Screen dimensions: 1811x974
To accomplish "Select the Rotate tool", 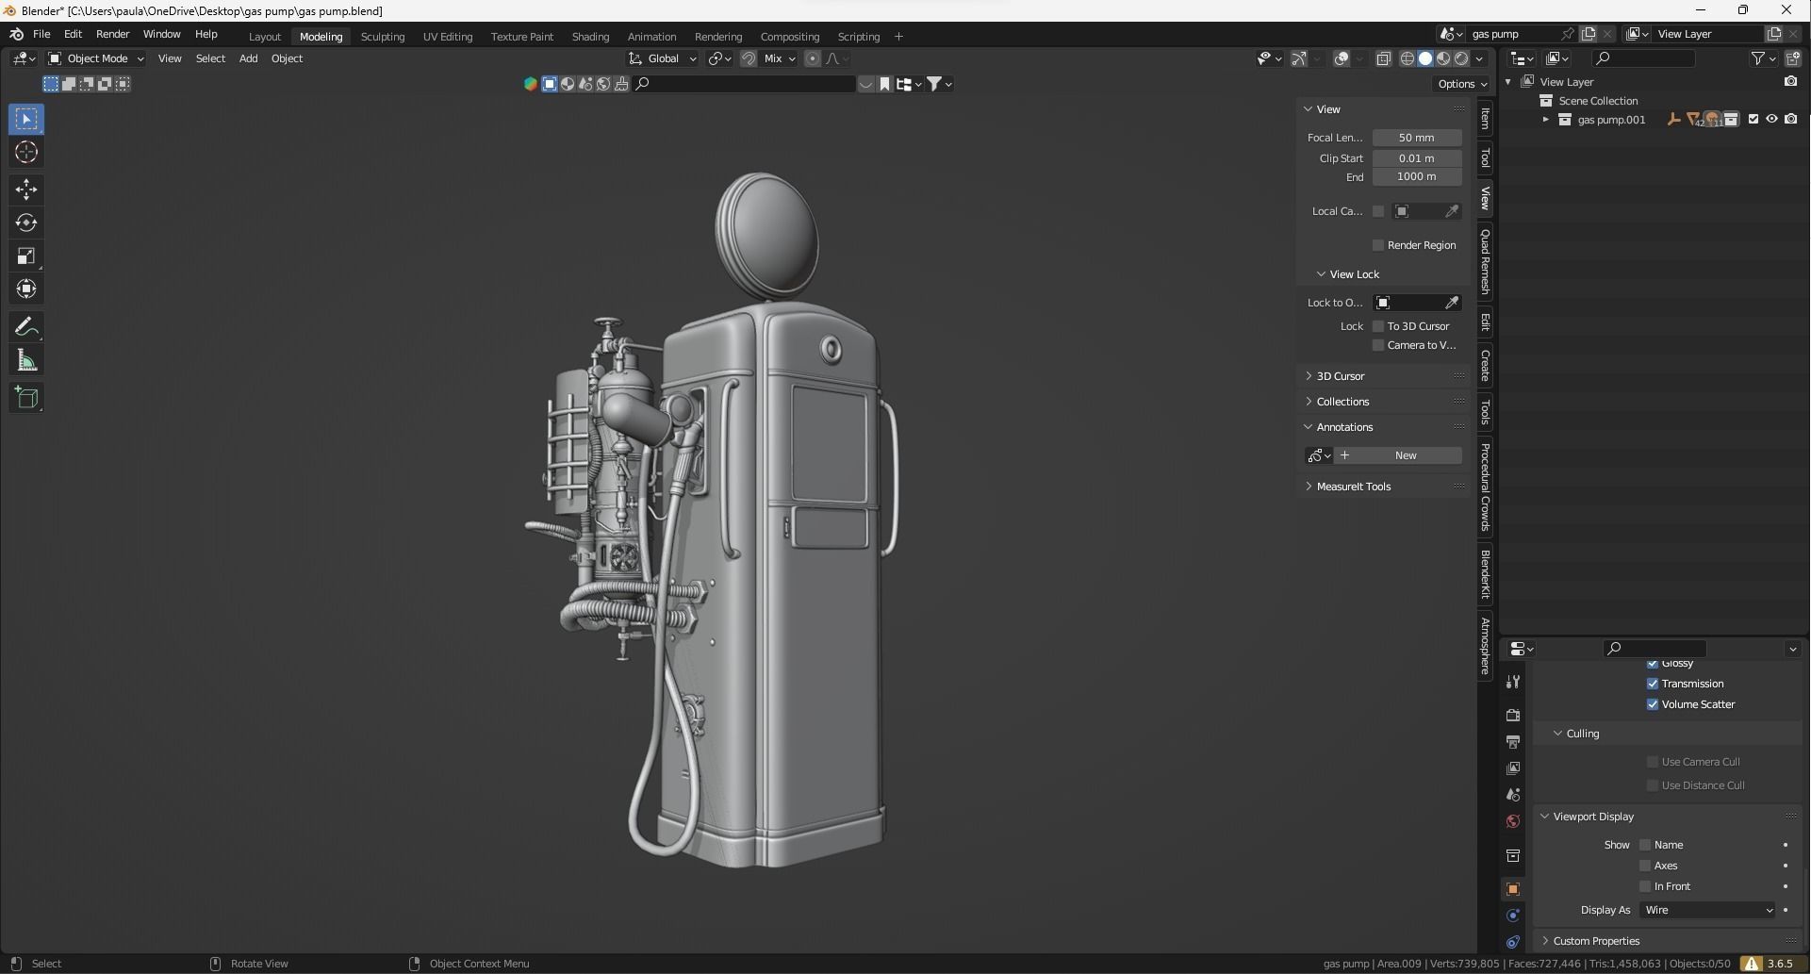I will tap(26, 223).
